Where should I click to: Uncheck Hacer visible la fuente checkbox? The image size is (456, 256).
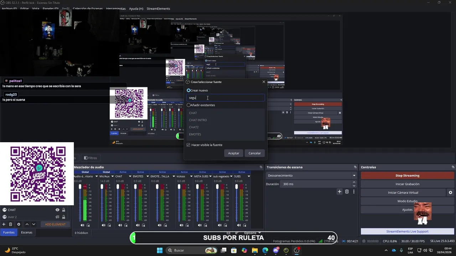[188, 145]
